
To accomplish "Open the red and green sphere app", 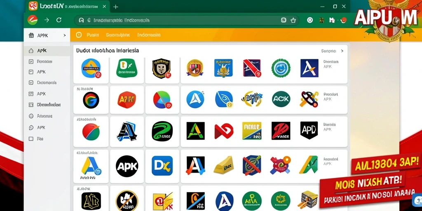I will [x=91, y=131].
